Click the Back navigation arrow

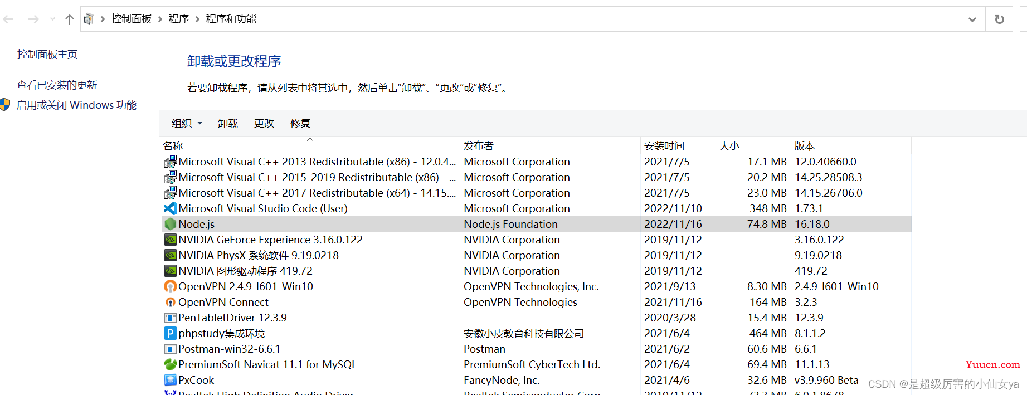tap(8, 19)
